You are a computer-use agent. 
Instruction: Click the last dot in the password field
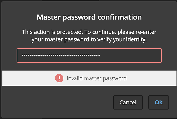[99, 55]
